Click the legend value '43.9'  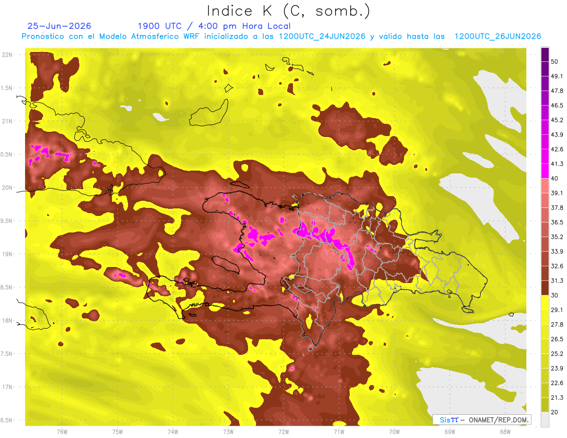coord(557,135)
